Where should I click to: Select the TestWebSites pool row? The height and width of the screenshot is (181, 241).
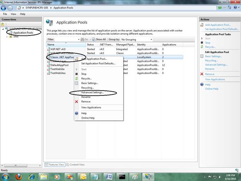tap(114, 73)
